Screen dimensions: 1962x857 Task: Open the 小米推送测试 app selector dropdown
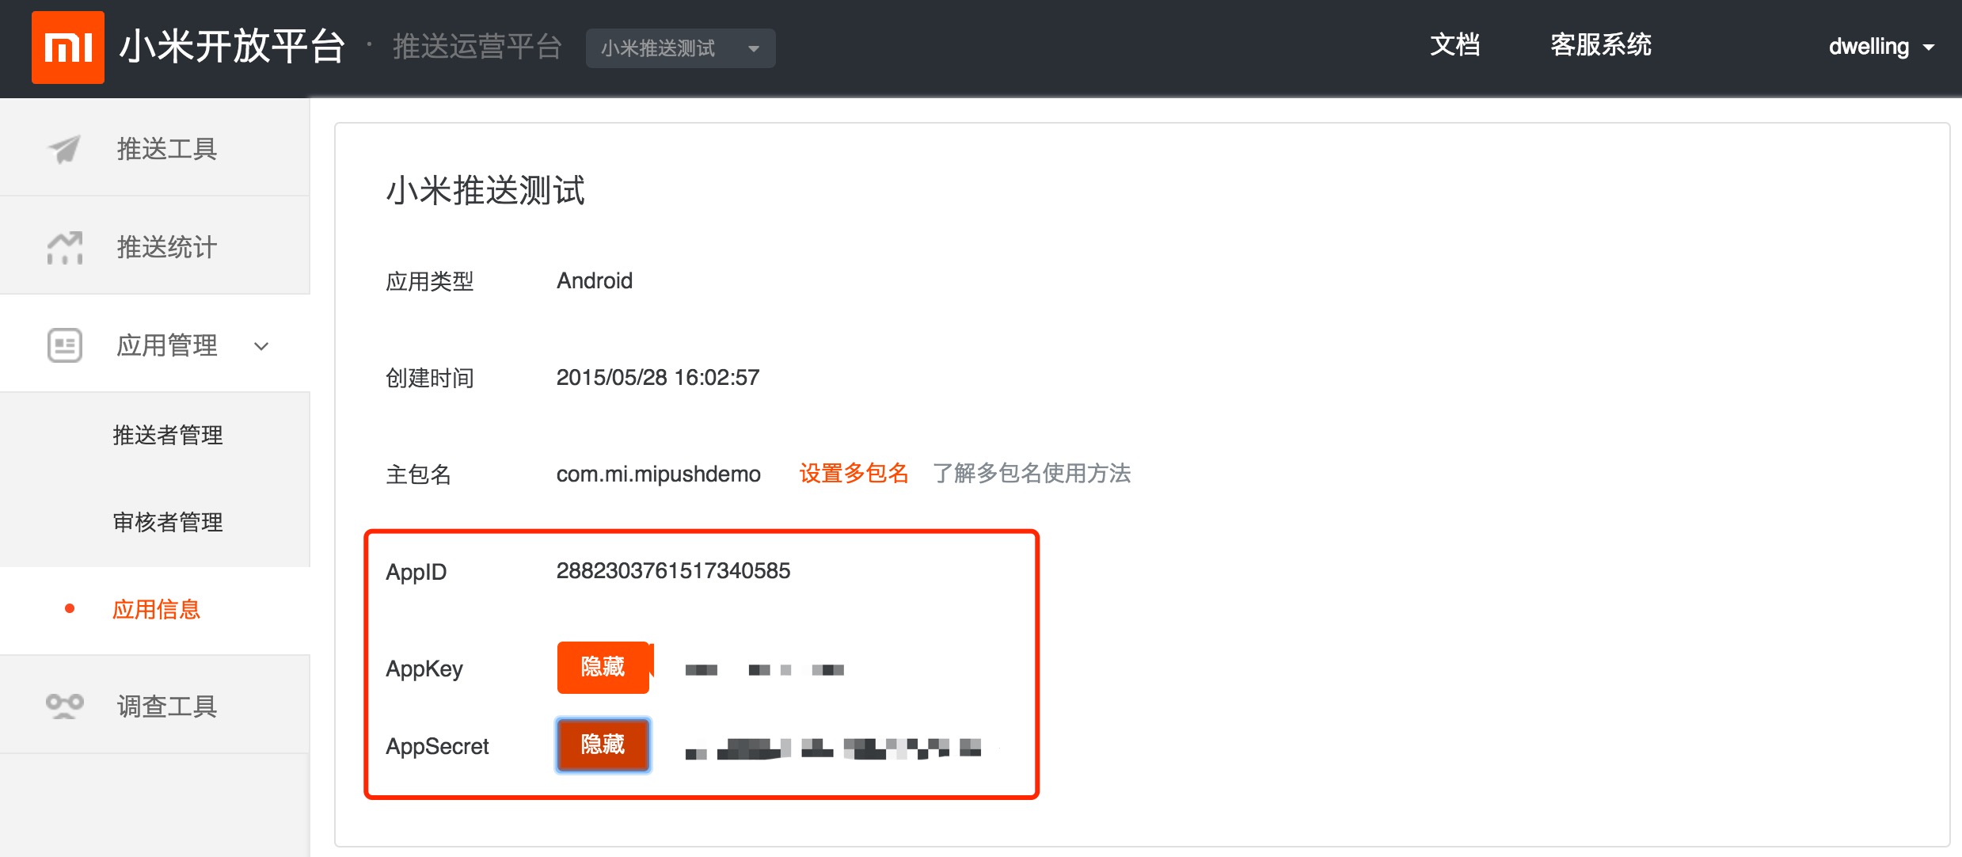click(x=680, y=48)
